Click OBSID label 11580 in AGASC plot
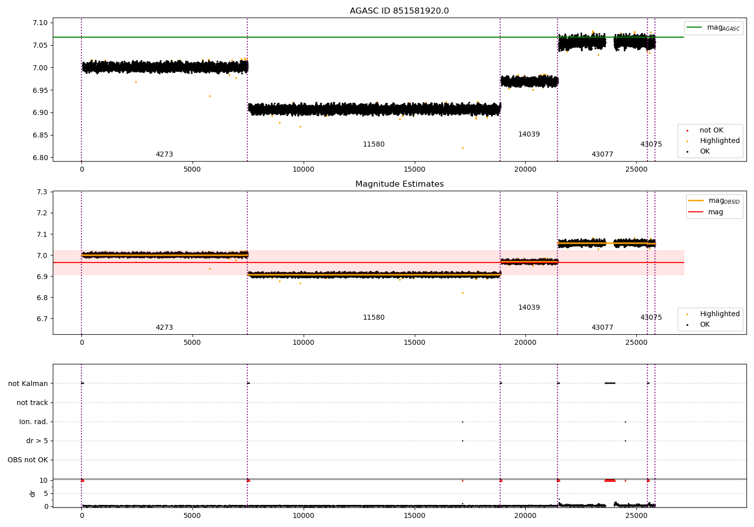The width and height of the screenshot is (754, 527). pos(373,145)
